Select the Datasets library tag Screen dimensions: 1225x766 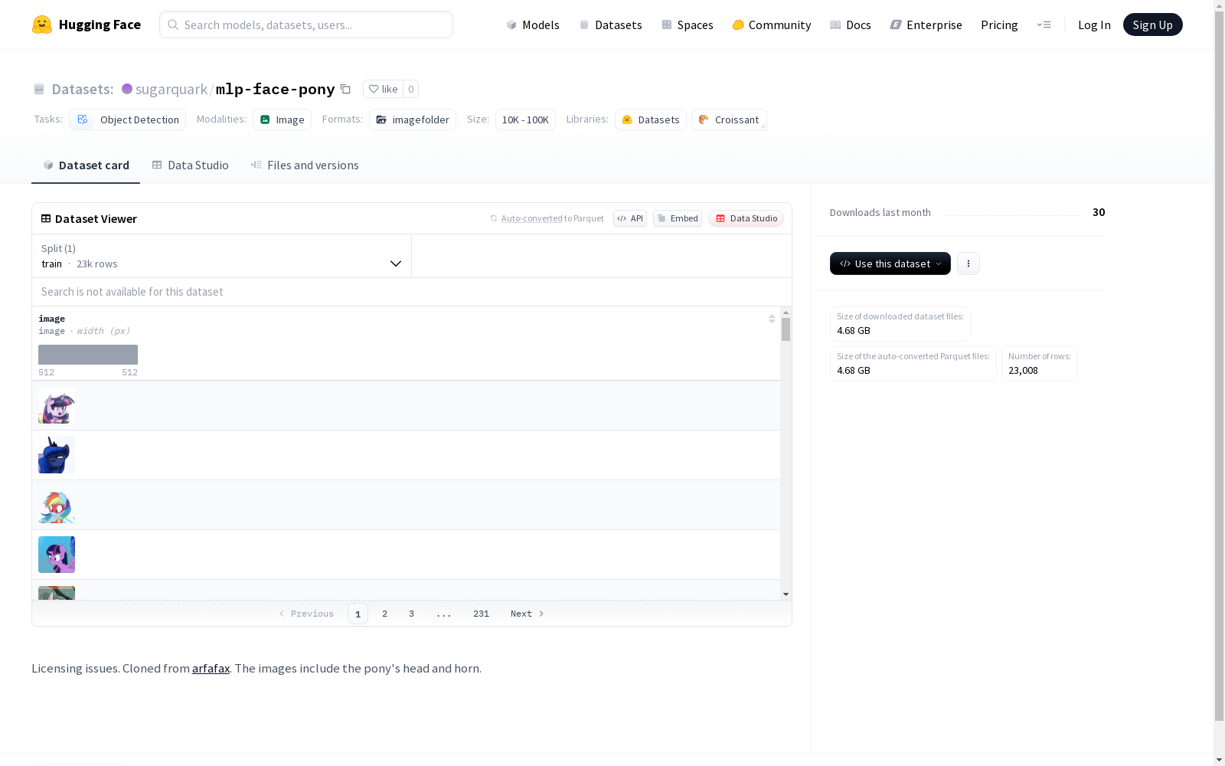651,119
